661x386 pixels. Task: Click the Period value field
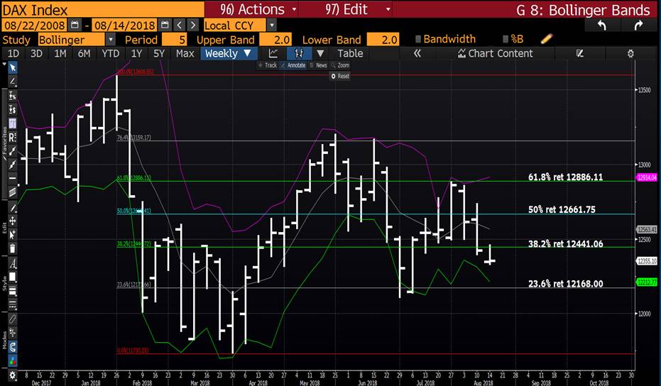(175, 40)
